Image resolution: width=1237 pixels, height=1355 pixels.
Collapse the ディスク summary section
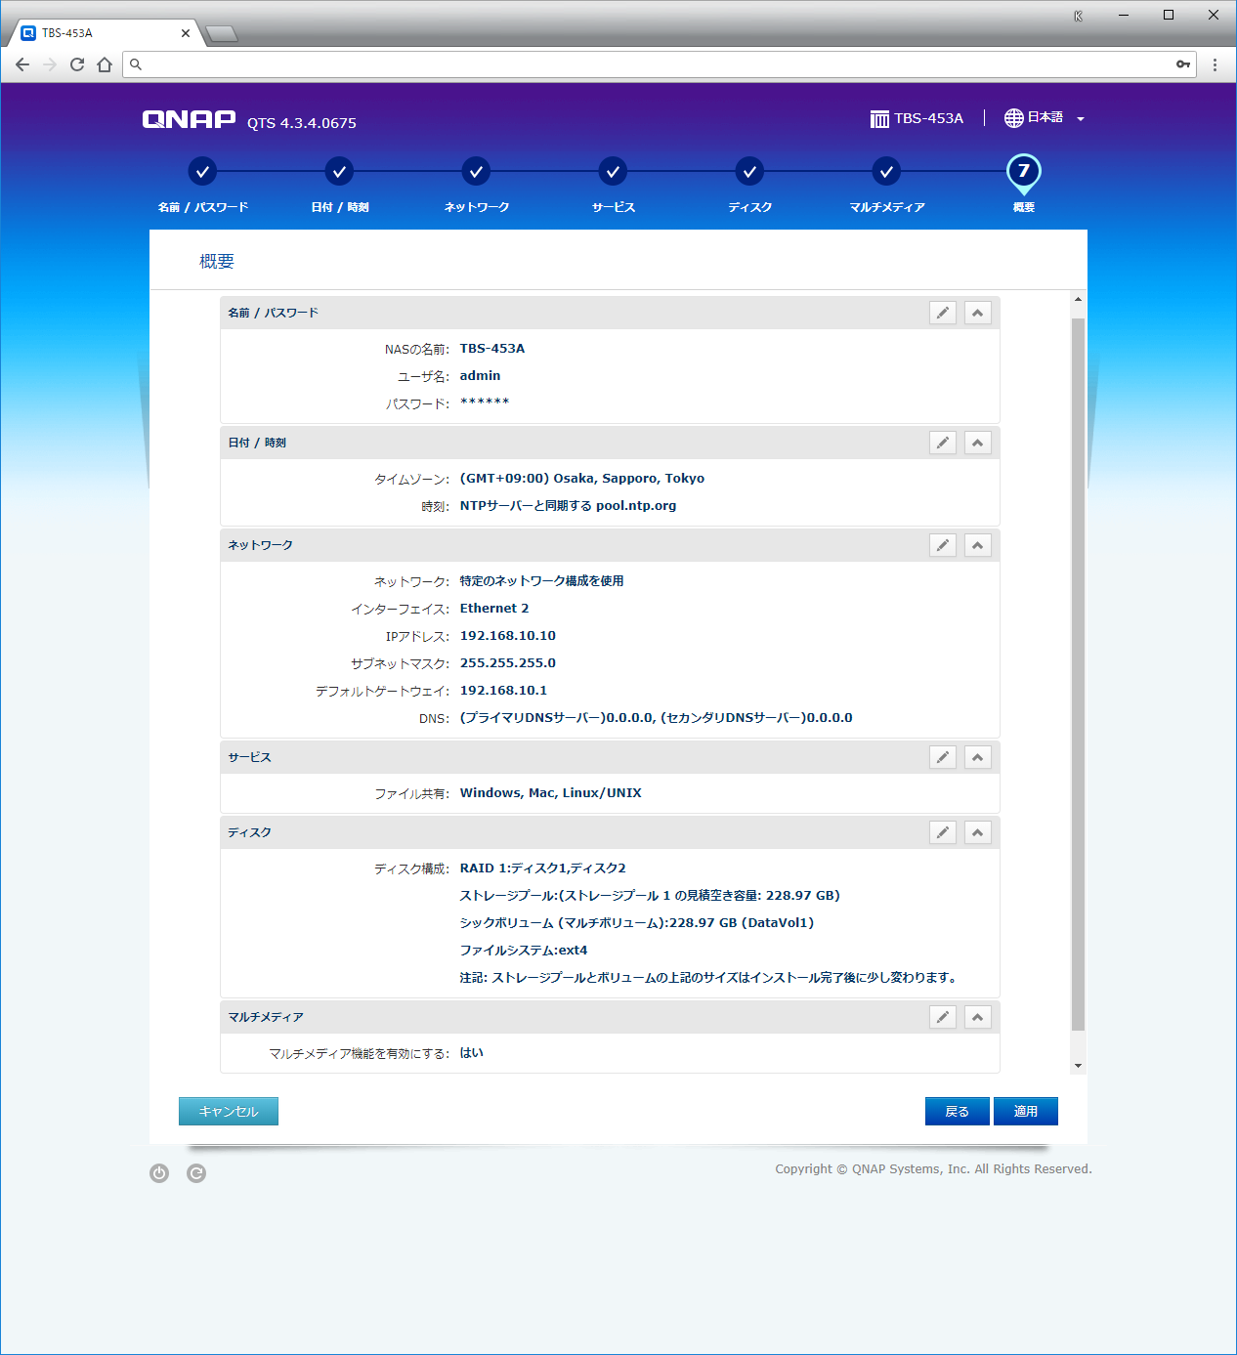(977, 832)
